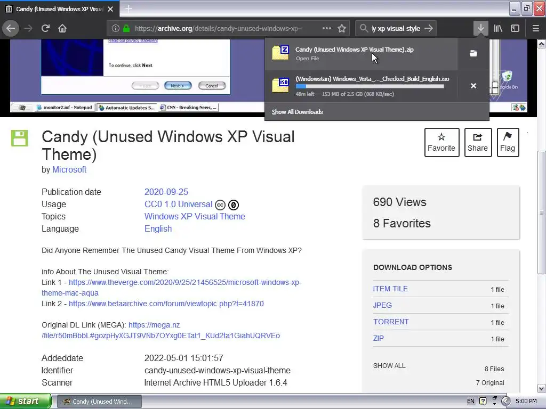Click the search magnifier icon
This screenshot has width=546, height=409.
(x=364, y=28)
